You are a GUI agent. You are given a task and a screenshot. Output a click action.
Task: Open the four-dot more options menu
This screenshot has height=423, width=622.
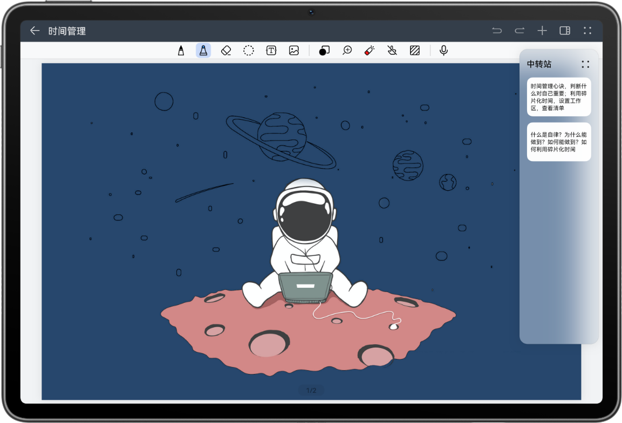pyautogui.click(x=587, y=31)
